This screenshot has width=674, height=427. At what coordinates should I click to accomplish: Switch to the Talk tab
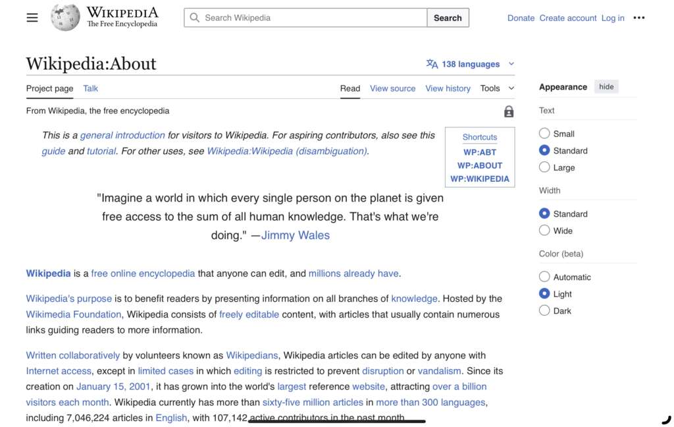coord(90,88)
